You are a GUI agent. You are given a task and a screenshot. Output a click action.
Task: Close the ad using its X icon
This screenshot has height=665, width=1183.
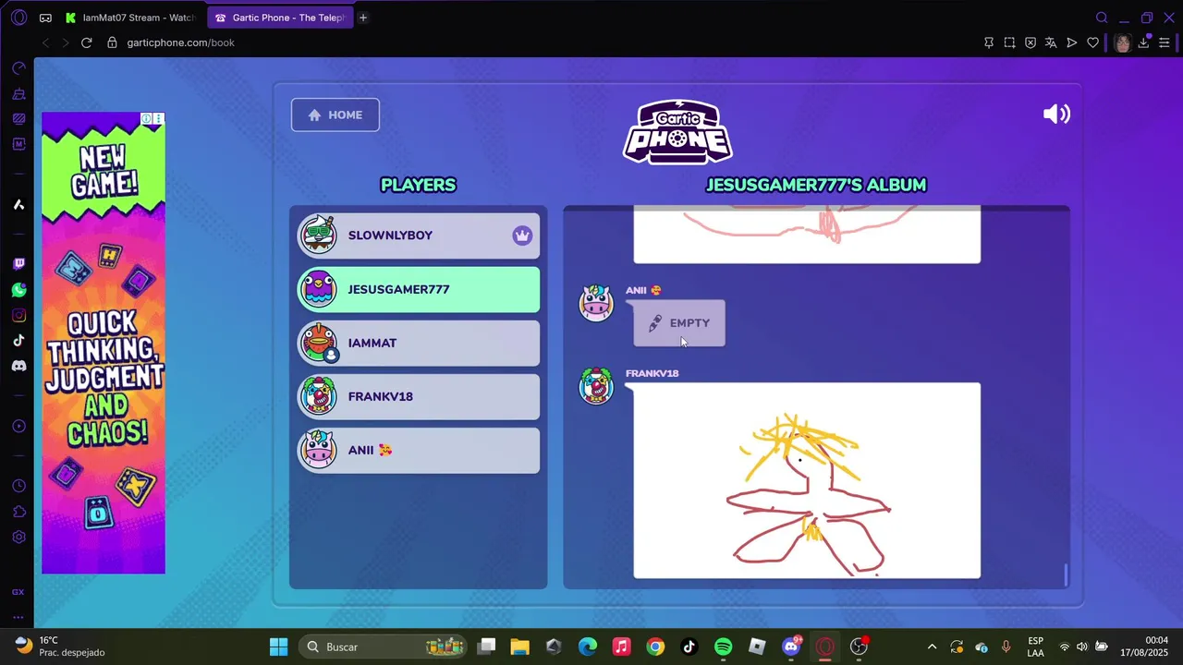159,119
